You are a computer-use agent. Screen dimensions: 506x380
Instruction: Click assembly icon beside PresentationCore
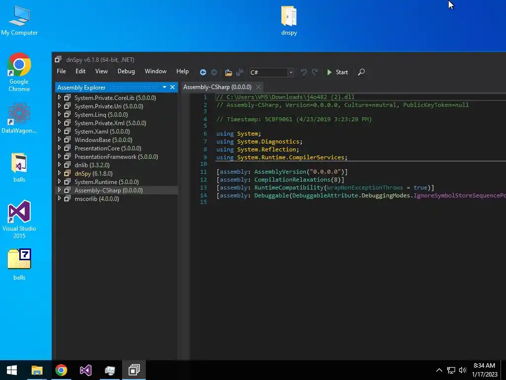coord(67,148)
